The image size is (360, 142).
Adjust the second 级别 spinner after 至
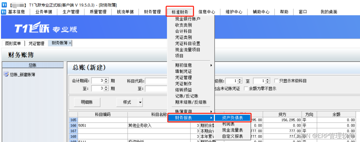click(x=267, y=81)
